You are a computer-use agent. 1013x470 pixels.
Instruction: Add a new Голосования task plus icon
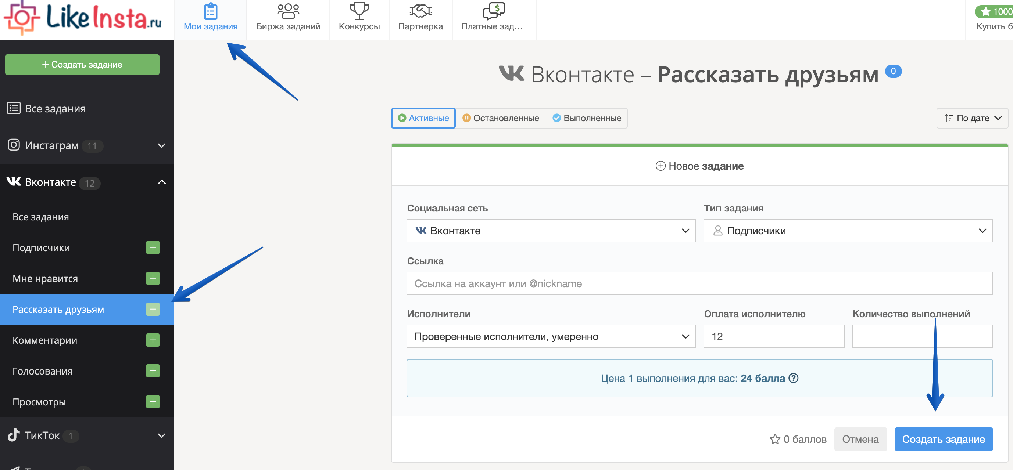[153, 371]
